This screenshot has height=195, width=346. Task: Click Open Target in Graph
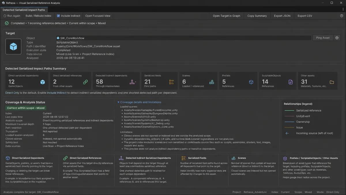click(x=226, y=16)
